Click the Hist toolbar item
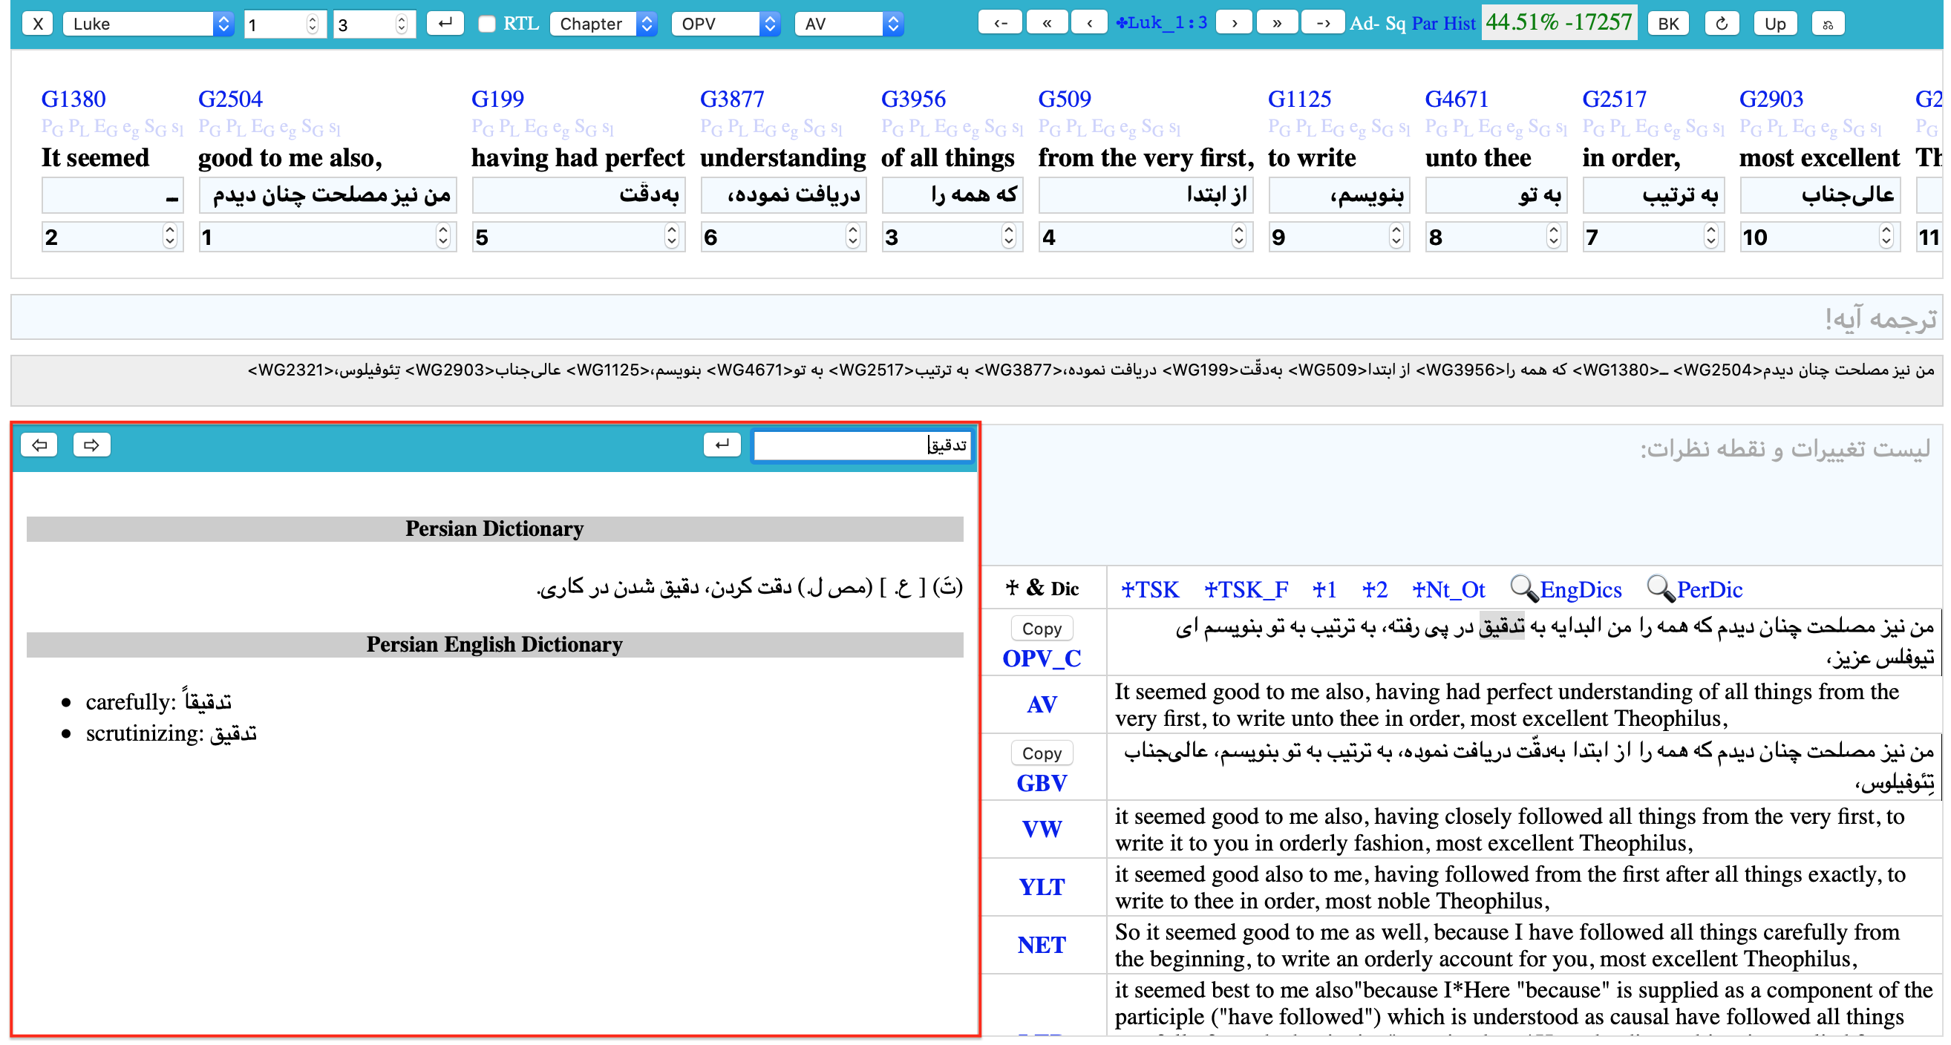The height and width of the screenshot is (1045, 1951). click(1460, 24)
